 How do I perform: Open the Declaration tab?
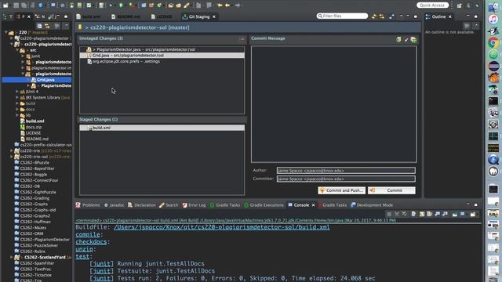tap(142, 205)
